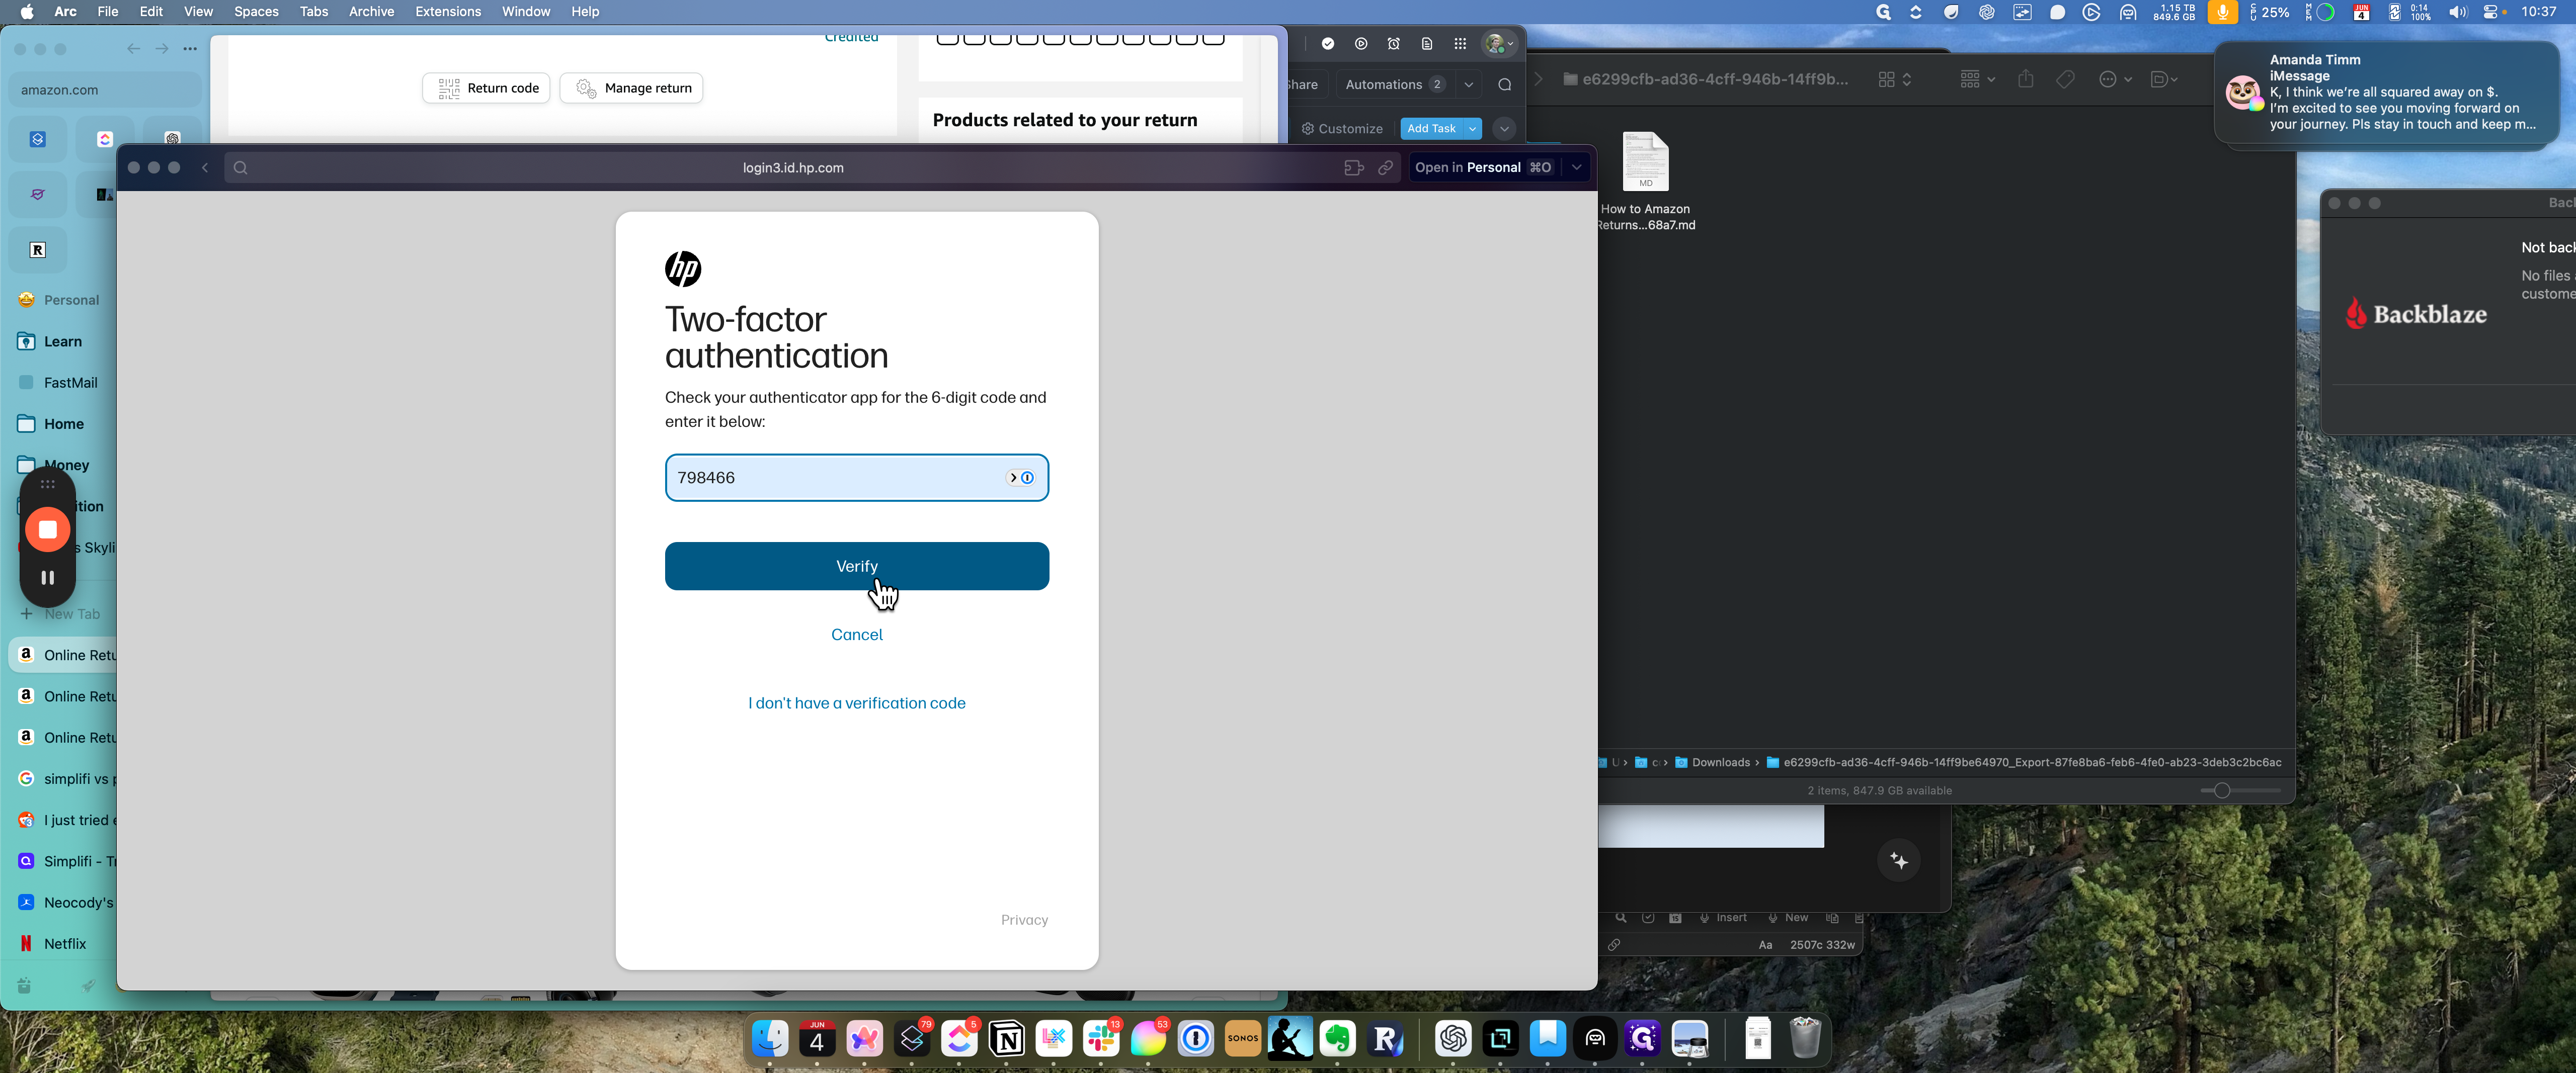This screenshot has width=2576, height=1073.
Task: Open the Extensions menu in menu bar
Action: pos(448,11)
